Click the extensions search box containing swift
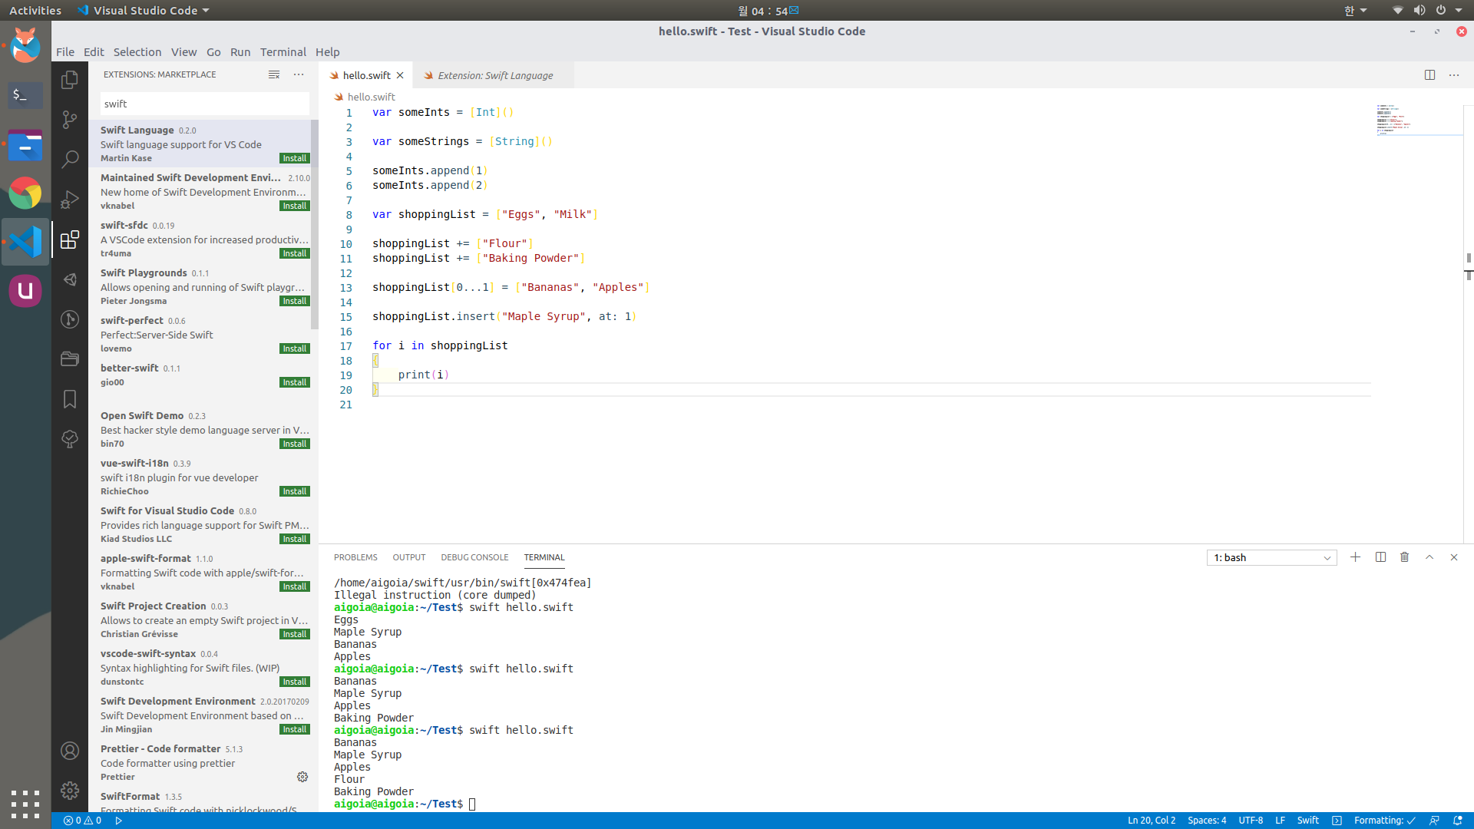Screen dimensions: 1474x829 (x=204, y=104)
